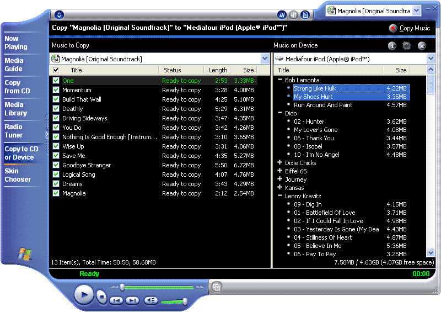Collapse the Dido artist node
This screenshot has width=441, height=312.
coord(280,113)
